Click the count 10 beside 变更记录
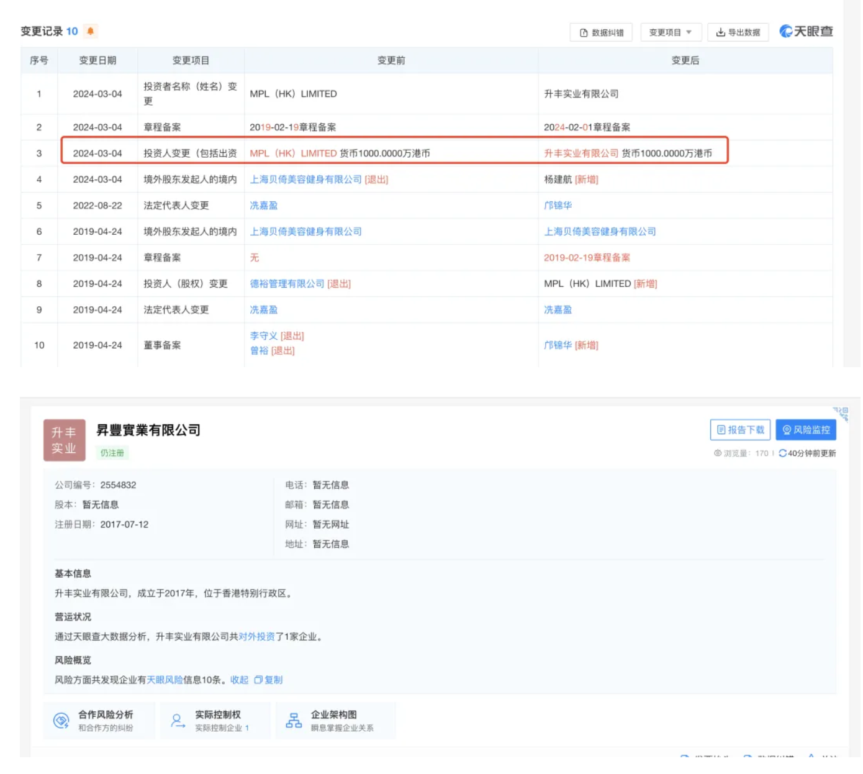Image resolution: width=863 pixels, height=774 pixels. pyautogui.click(x=72, y=31)
